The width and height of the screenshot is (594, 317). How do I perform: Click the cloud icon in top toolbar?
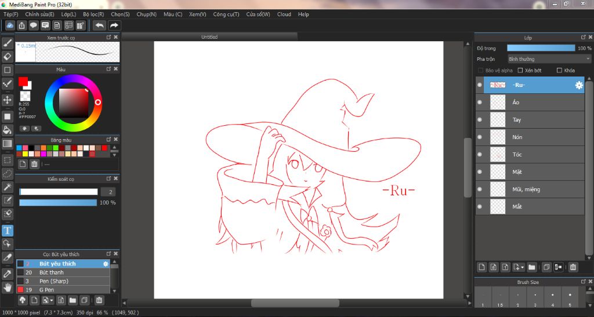click(x=10, y=25)
